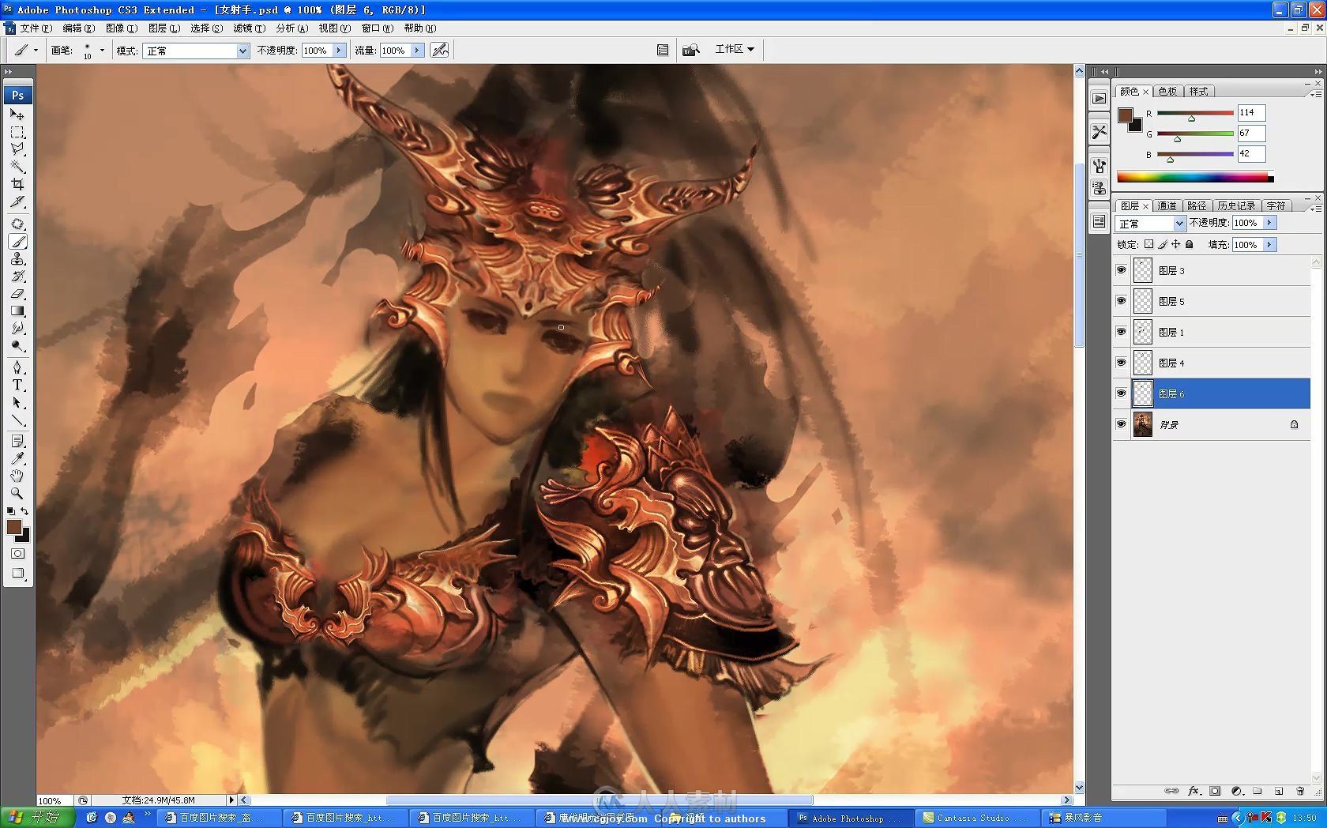This screenshot has height=828, width=1327.
Task: Select the Move tool
Action: coord(17,114)
